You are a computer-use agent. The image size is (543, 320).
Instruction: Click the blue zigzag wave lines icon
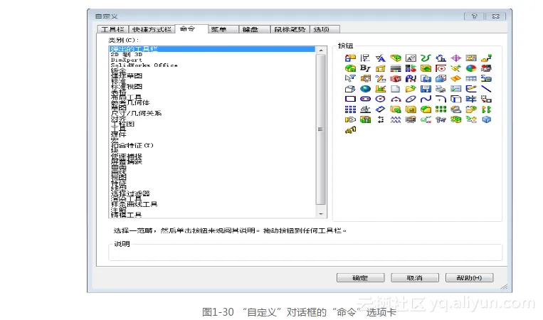396,119
